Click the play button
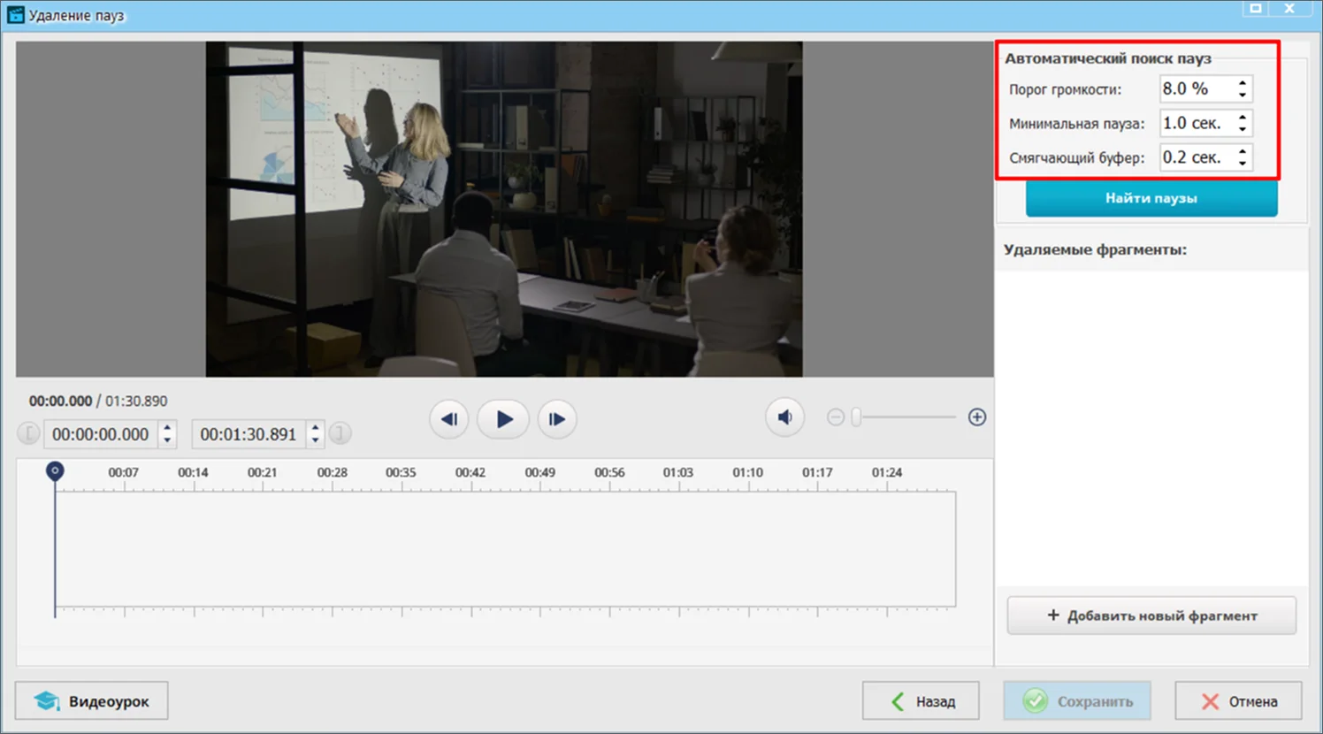 click(503, 419)
